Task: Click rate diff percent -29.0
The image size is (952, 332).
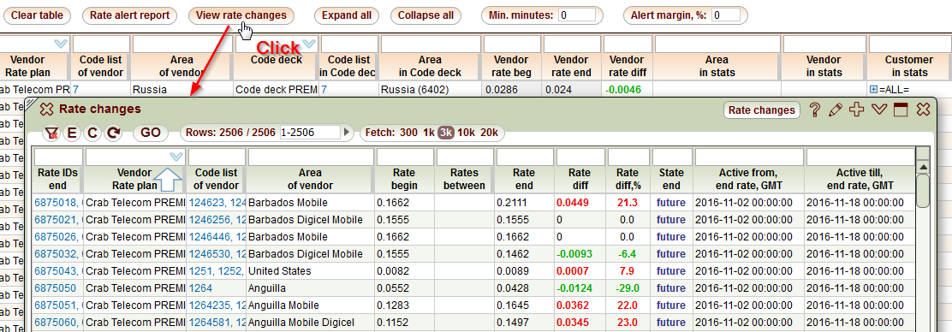Action: click(x=628, y=288)
